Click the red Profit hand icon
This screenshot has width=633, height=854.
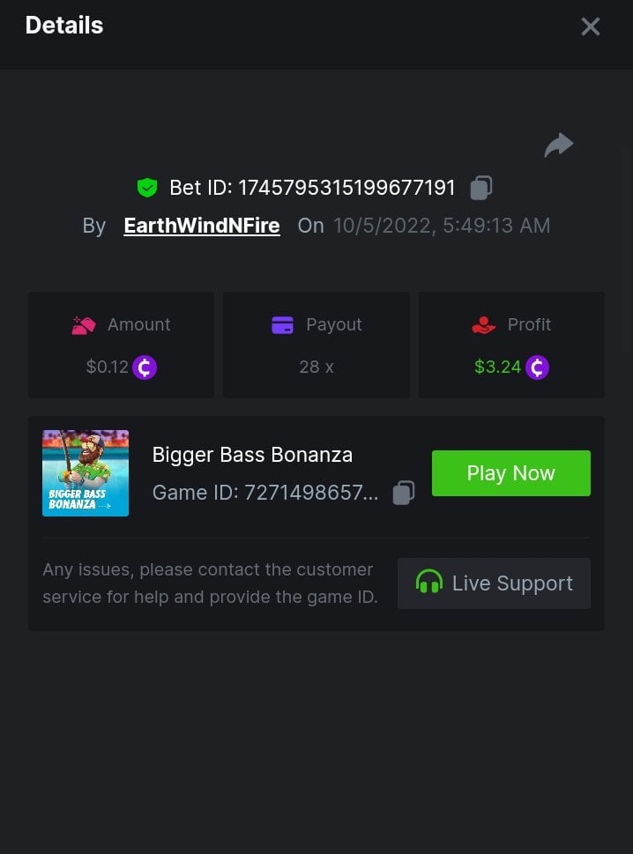[x=484, y=325]
